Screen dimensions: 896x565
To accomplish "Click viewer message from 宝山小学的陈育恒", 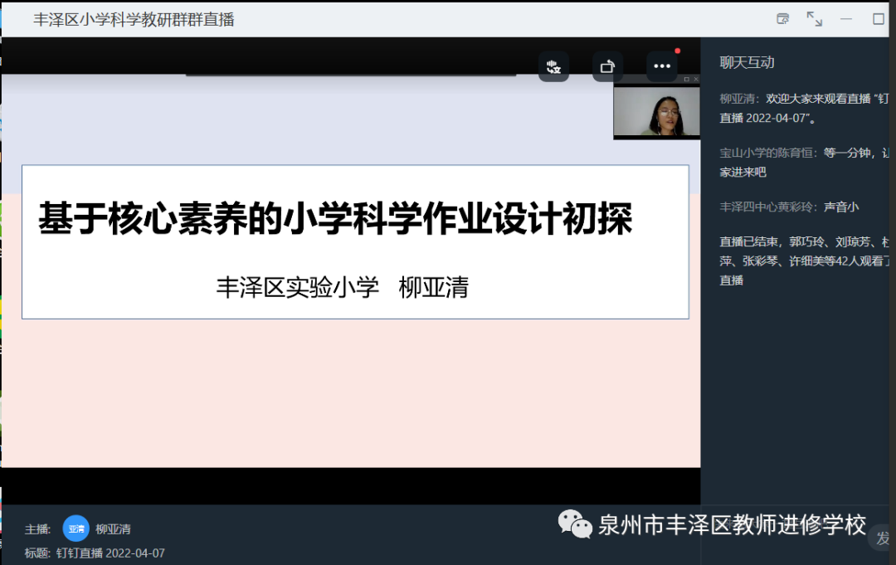I will pos(796,162).
